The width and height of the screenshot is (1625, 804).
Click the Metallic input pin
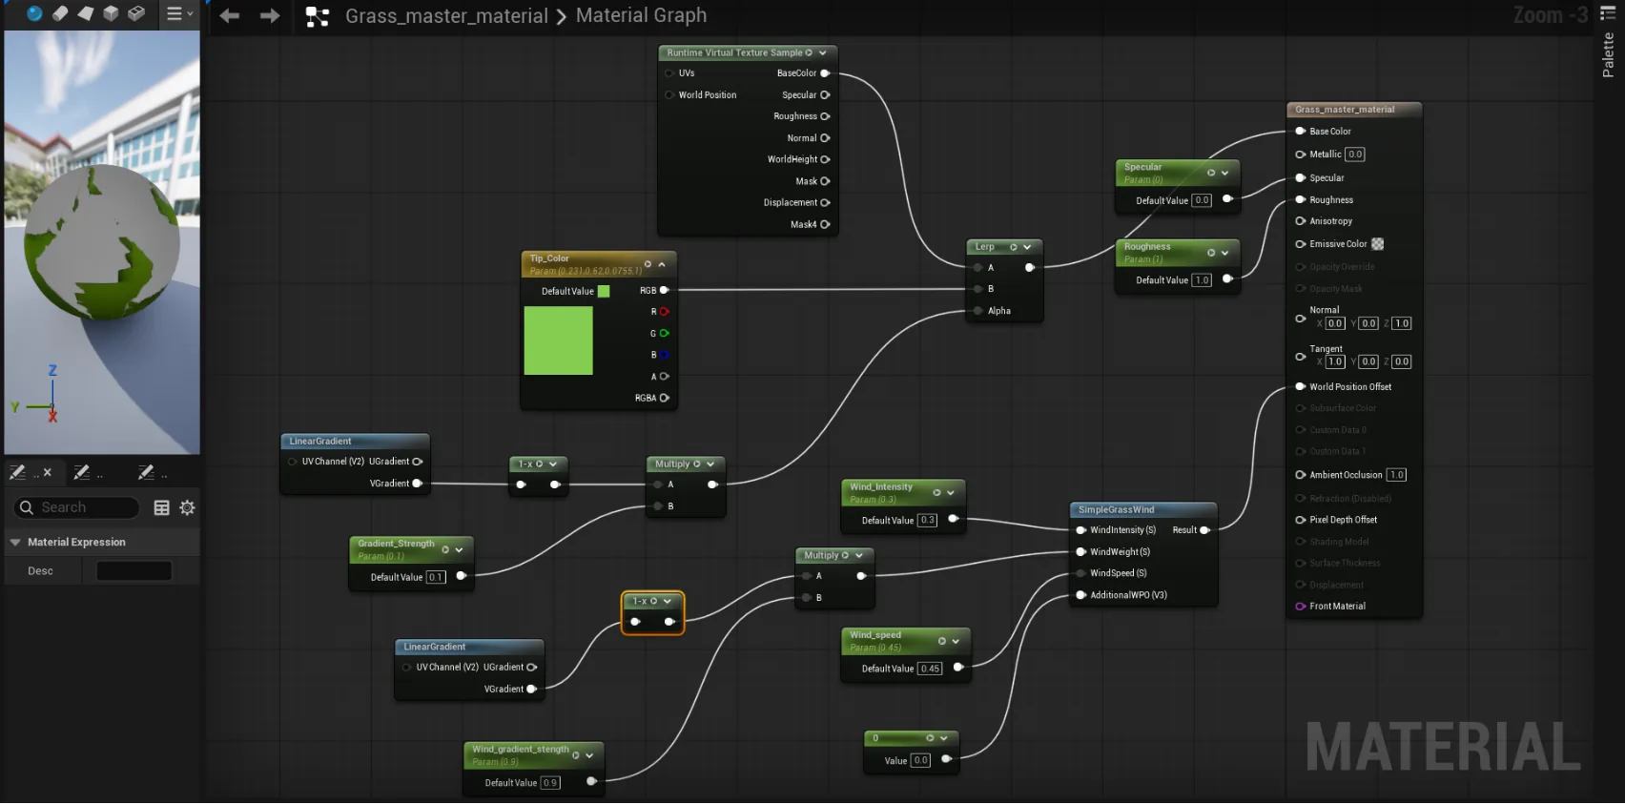[x=1301, y=155]
